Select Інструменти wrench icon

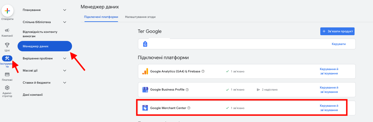point(7,58)
